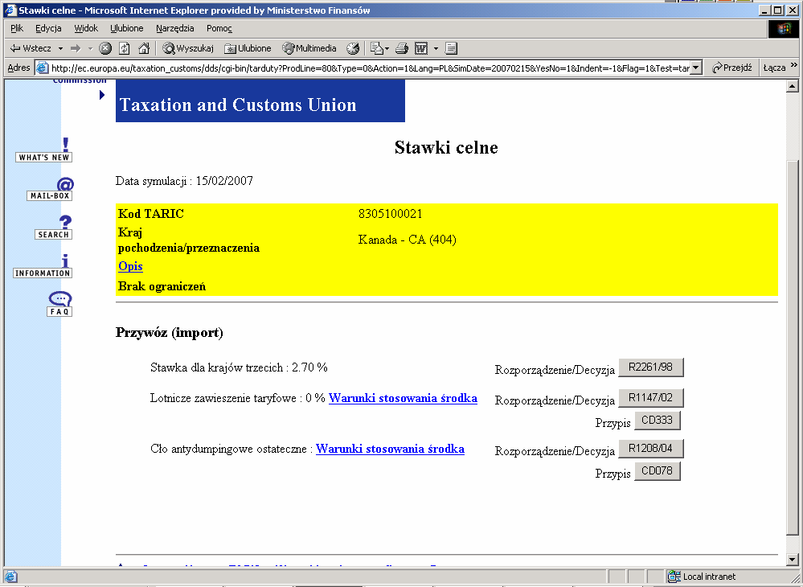This screenshot has width=803, height=587.
Task: Click inside the Adres URL field
Action: pyautogui.click(x=370, y=68)
